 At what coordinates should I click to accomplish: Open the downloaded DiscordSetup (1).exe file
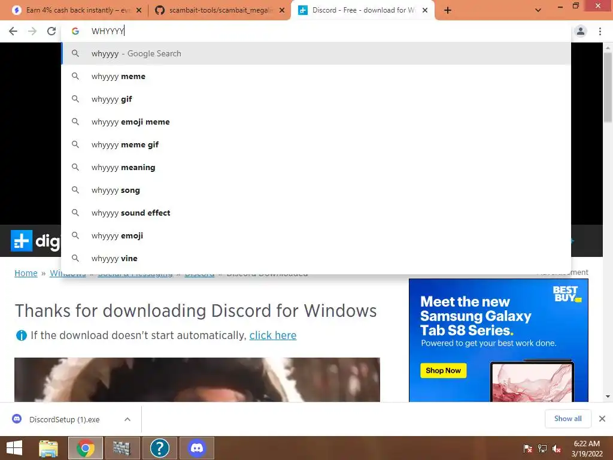tap(65, 419)
